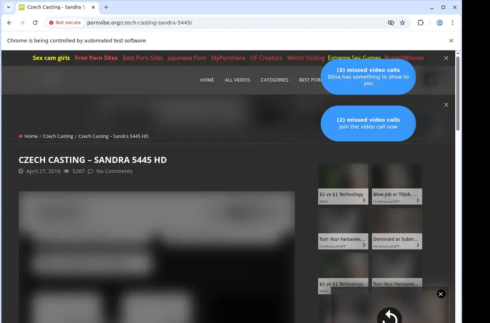Image resolution: width=490 pixels, height=323 pixels.
Task: Open the (3) missed video calls notification
Action: [368, 77]
